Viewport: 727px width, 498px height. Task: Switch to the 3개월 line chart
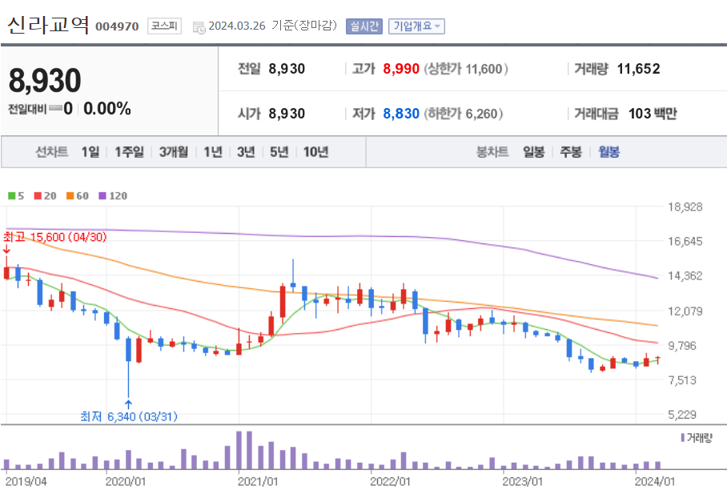(x=174, y=152)
